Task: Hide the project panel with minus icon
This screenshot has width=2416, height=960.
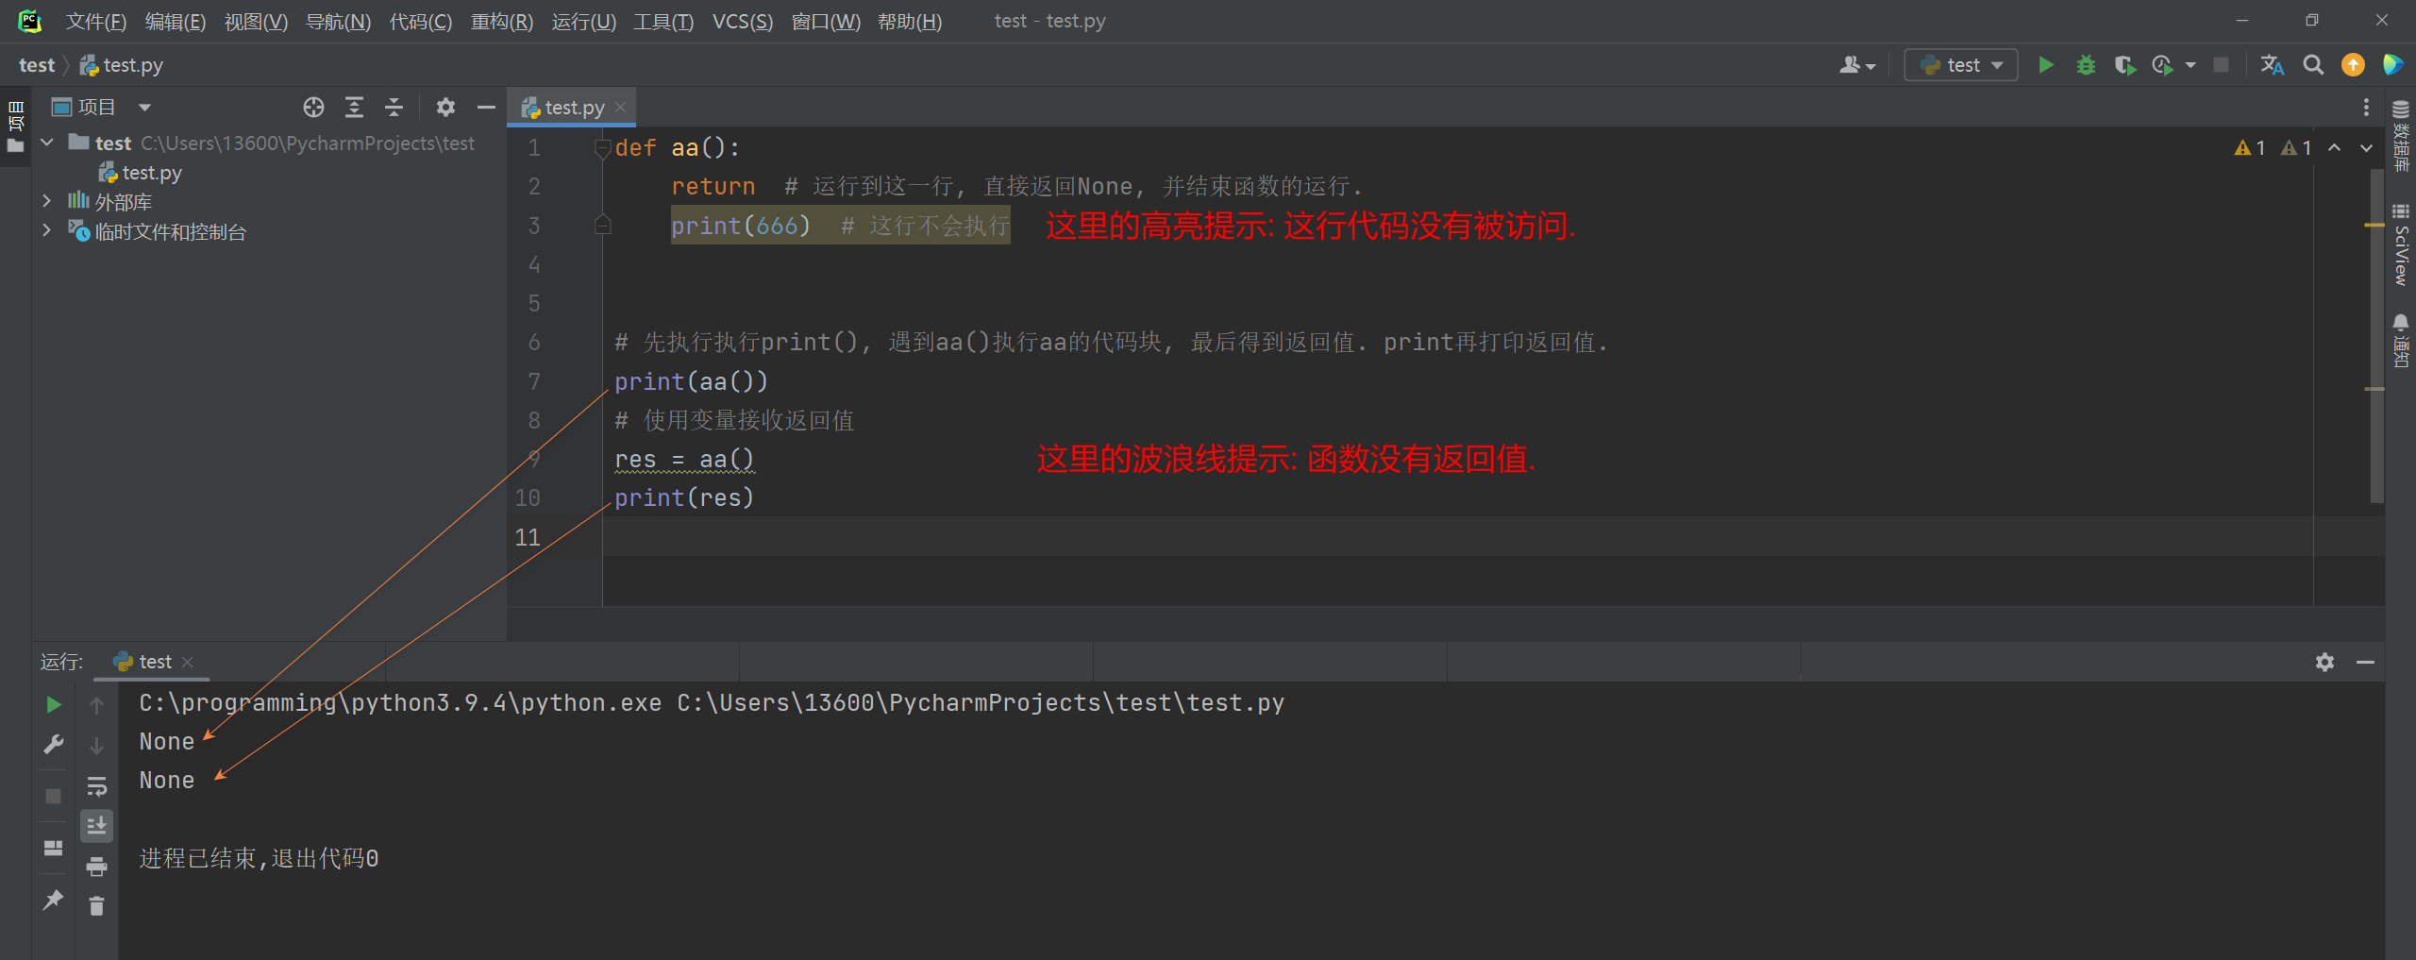Action: click(486, 108)
